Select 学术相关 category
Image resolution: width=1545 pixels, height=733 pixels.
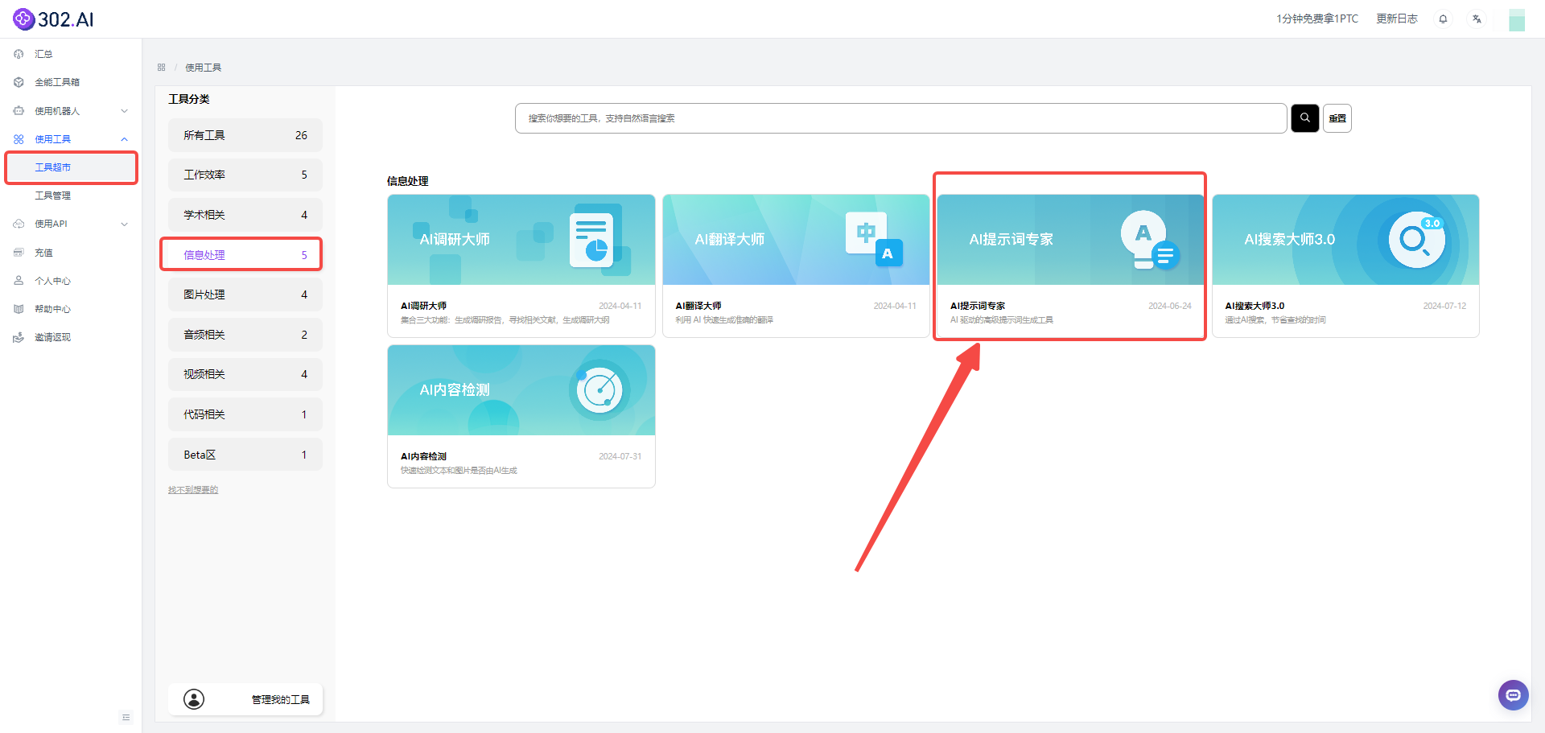(245, 215)
